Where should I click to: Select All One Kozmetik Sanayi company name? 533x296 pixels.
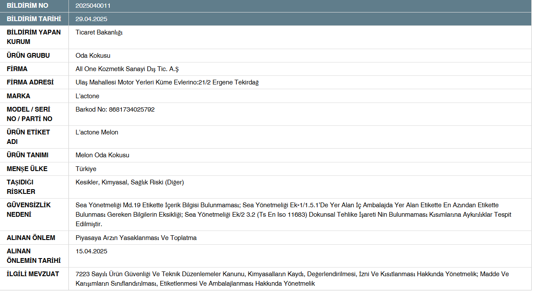click(x=127, y=69)
